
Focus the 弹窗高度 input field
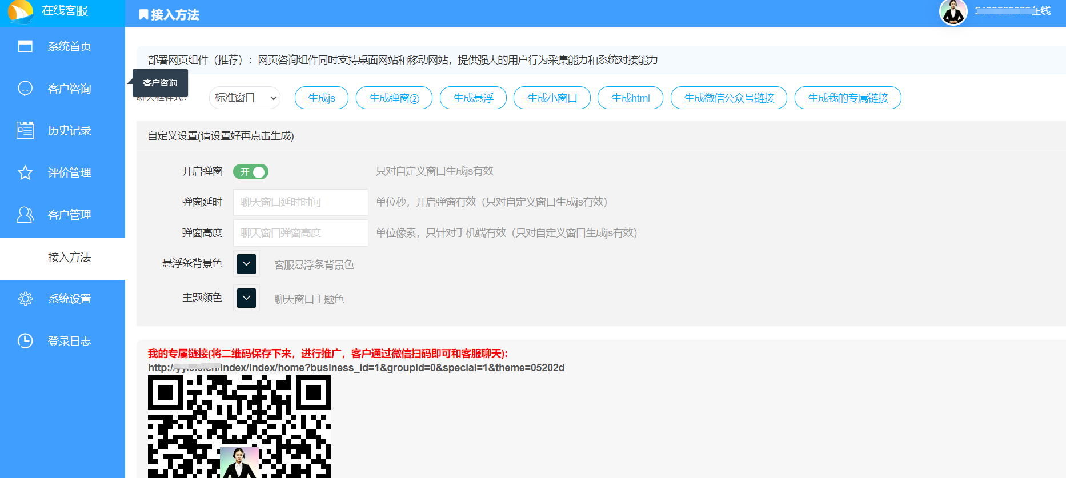pyautogui.click(x=300, y=233)
